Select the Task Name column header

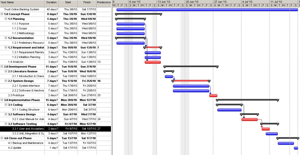pos(22,3)
